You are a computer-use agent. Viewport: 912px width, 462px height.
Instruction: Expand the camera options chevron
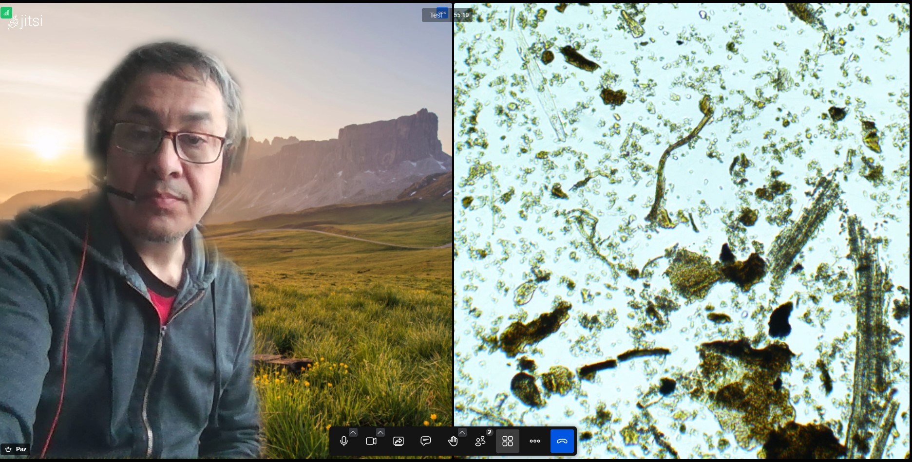380,432
